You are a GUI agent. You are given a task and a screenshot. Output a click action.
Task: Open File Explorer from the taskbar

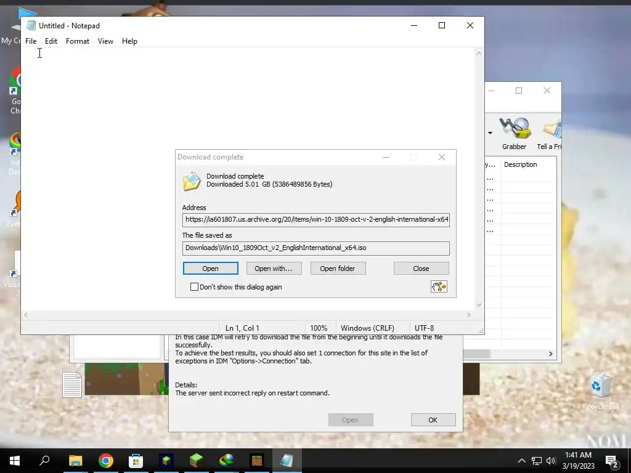pyautogui.click(x=75, y=461)
